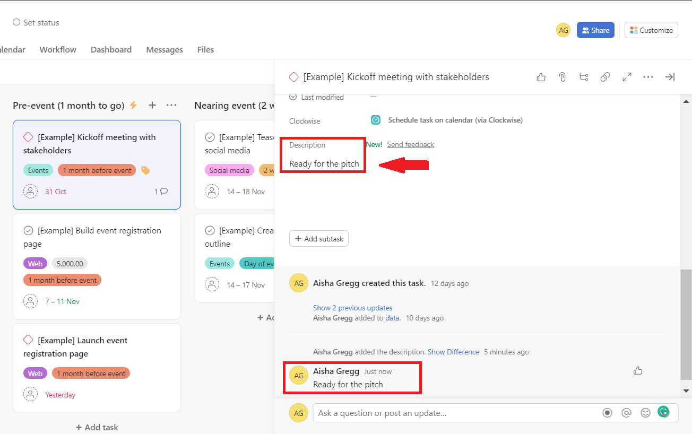Mark Launch event registration page milestone complete
This screenshot has width=692, height=434.
[x=29, y=340]
